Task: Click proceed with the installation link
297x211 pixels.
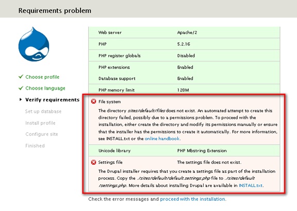Action: (193, 199)
